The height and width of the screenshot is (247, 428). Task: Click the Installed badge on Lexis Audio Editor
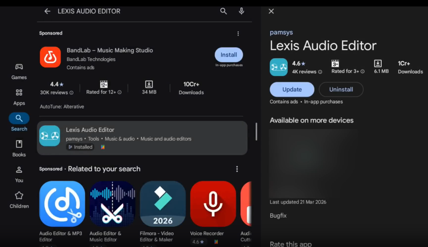click(80, 147)
